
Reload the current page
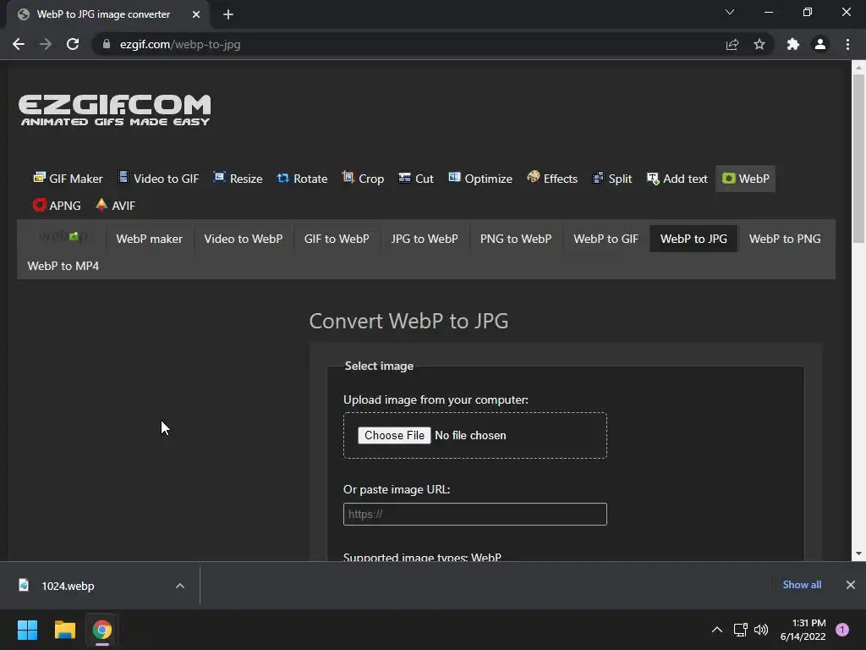point(73,44)
